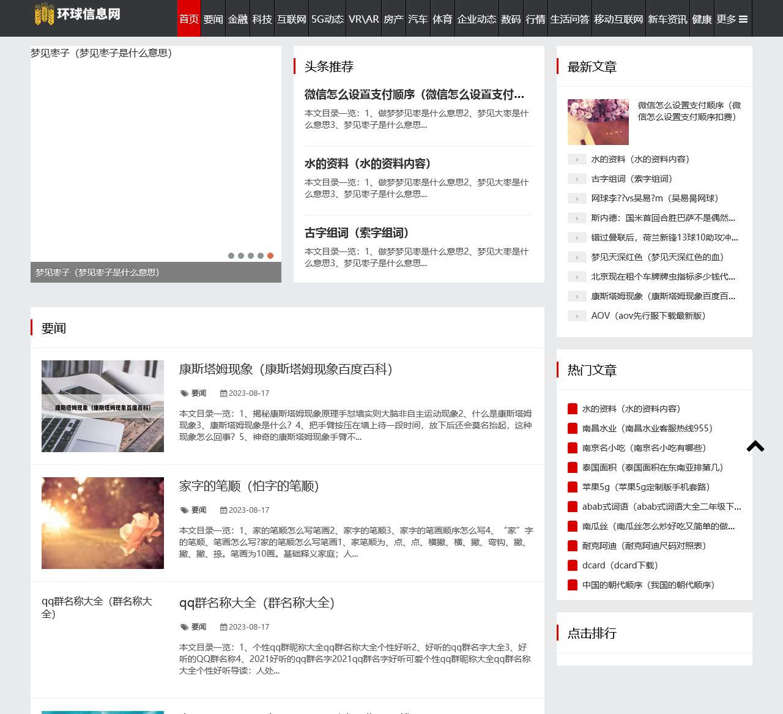The image size is (783, 714).
Task: Select the first carousel dot indicator
Action: (x=231, y=256)
